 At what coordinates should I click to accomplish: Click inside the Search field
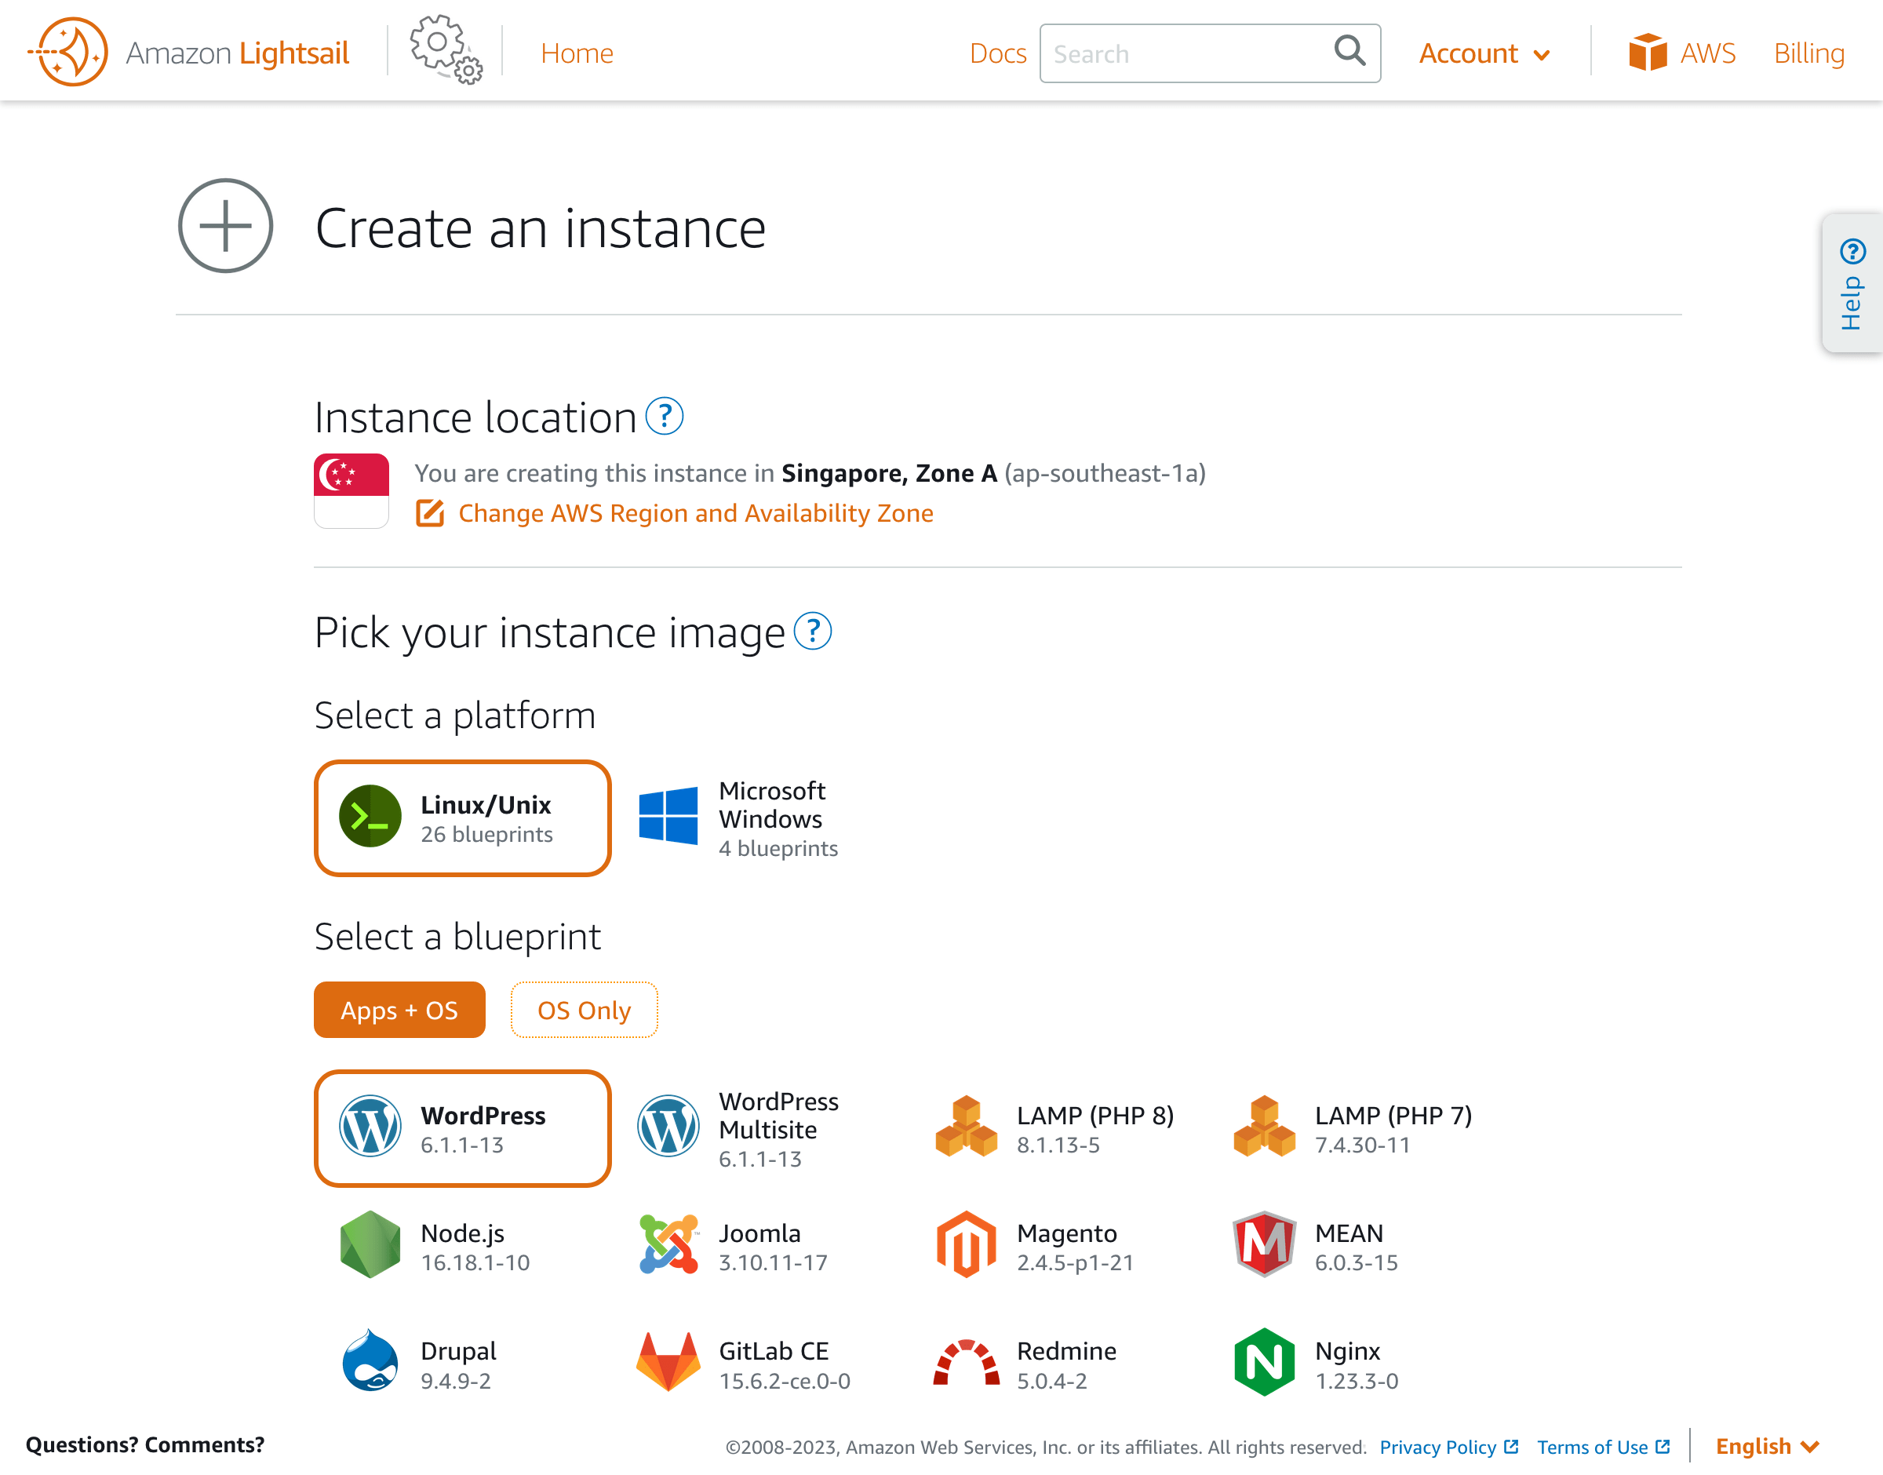point(1183,53)
